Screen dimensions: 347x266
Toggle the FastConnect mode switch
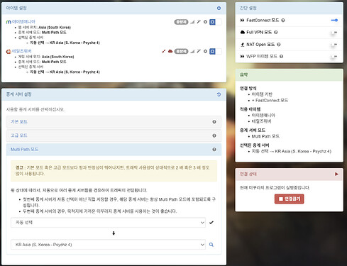[334, 21]
